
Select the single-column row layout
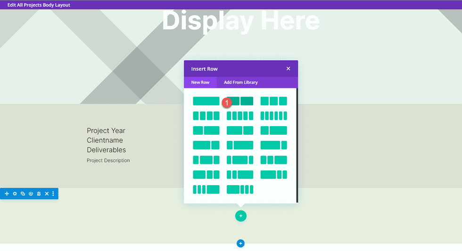click(206, 101)
